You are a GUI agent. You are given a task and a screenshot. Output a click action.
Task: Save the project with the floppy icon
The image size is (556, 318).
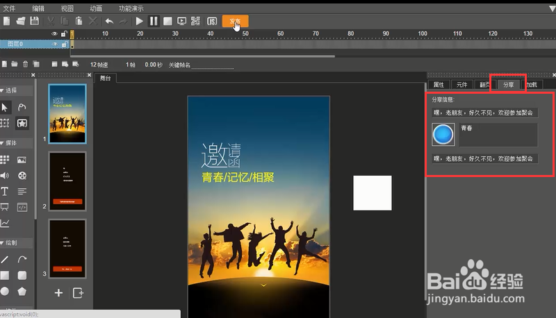pos(34,22)
